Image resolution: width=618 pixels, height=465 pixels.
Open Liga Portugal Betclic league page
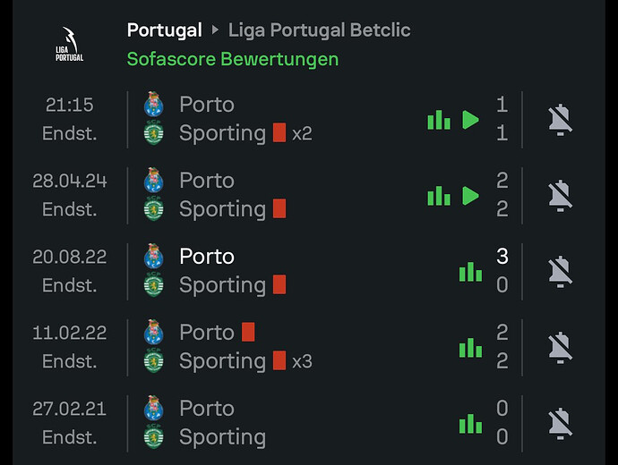coord(319,30)
